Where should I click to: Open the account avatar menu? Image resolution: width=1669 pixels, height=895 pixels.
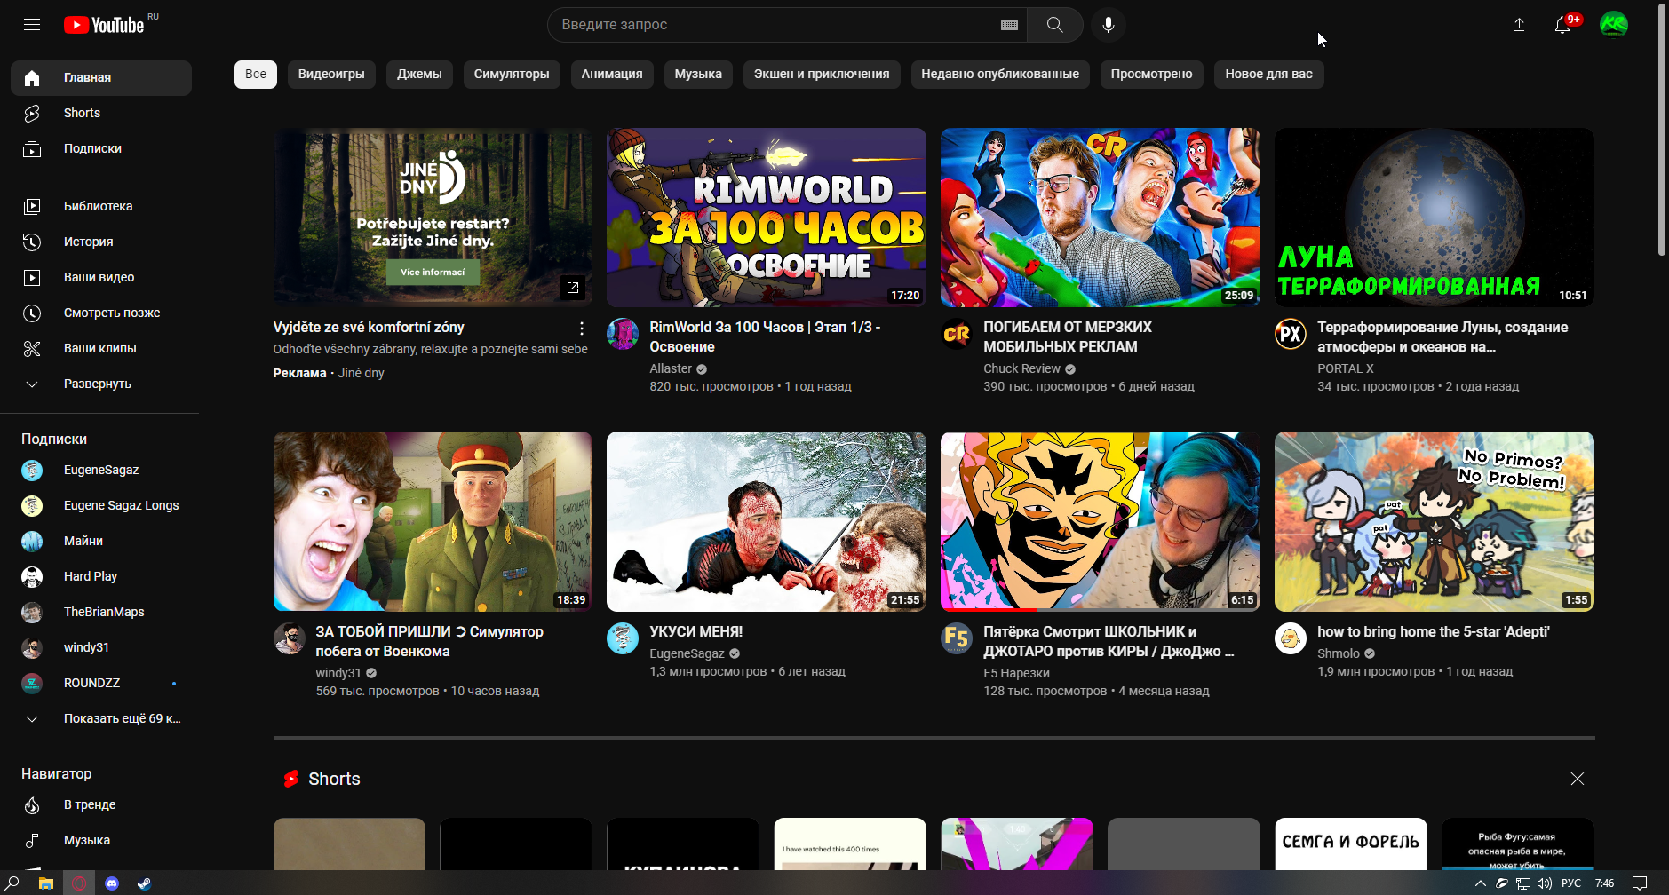[1614, 25]
